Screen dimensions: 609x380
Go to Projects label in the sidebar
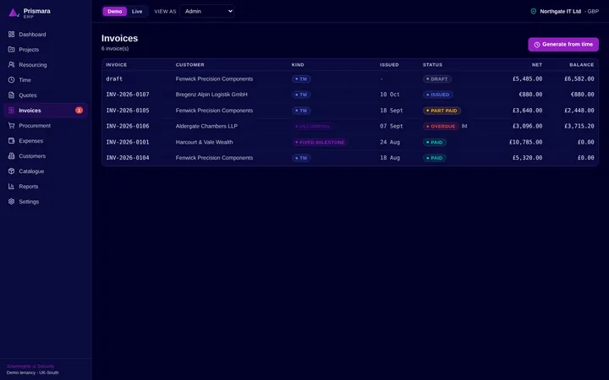(29, 49)
